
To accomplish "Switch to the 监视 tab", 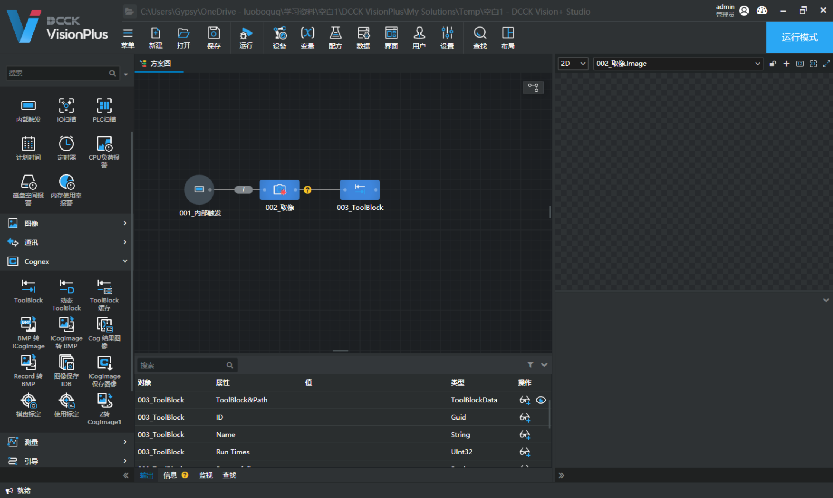I will coord(206,475).
